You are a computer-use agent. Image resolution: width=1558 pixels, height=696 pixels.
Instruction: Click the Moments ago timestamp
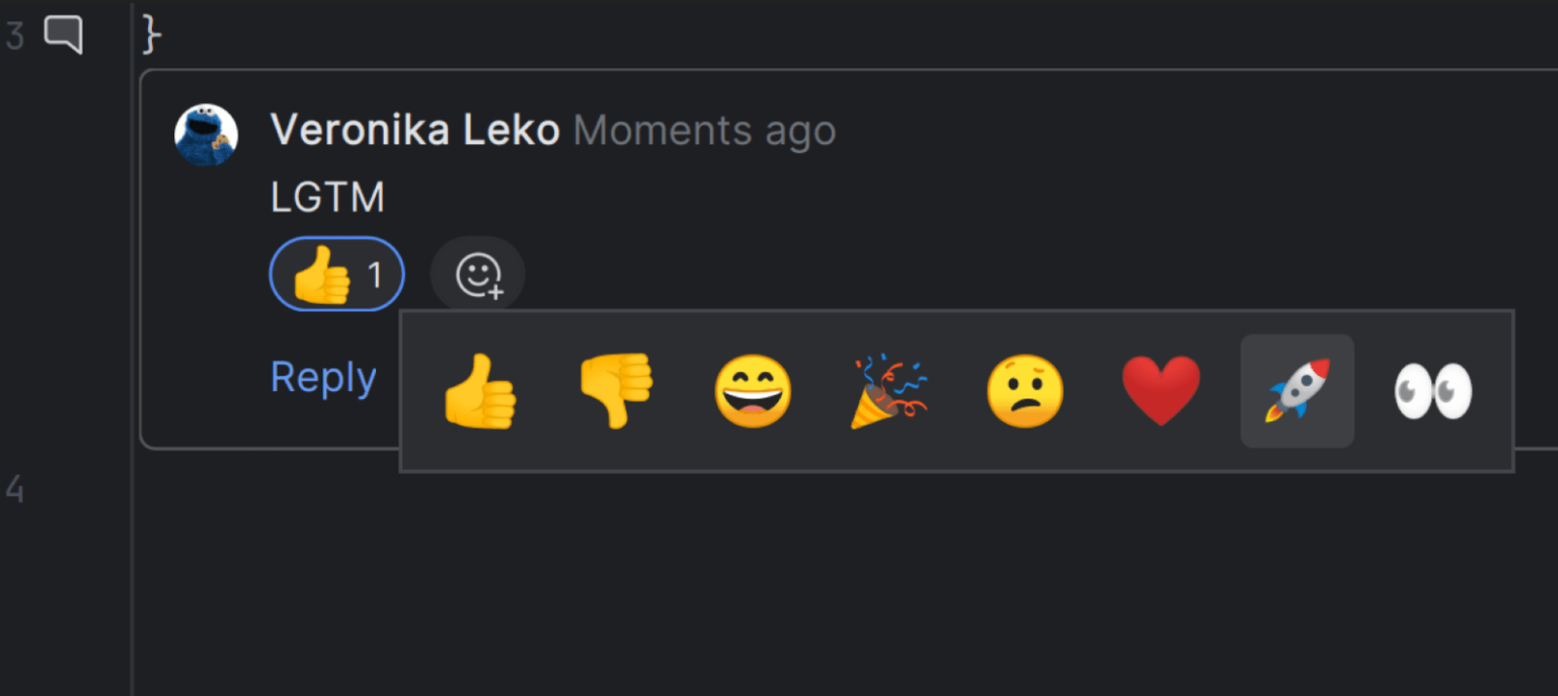tap(705, 131)
